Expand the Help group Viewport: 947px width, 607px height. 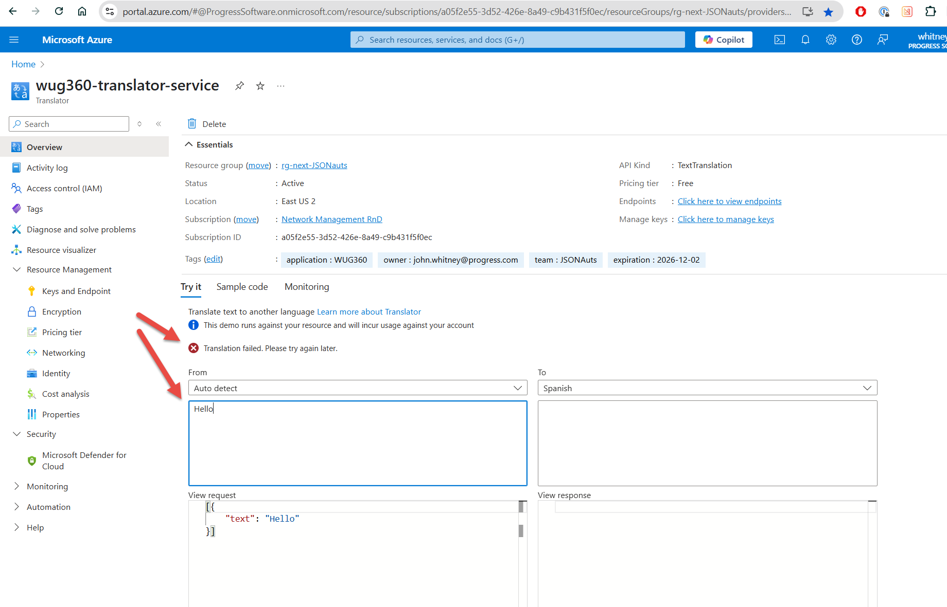coord(16,527)
